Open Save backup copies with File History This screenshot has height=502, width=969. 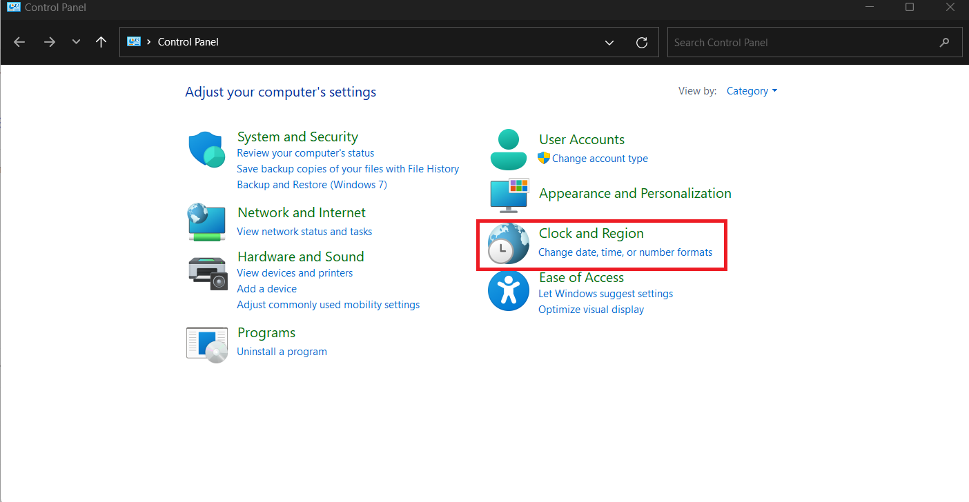pyautogui.click(x=348, y=169)
